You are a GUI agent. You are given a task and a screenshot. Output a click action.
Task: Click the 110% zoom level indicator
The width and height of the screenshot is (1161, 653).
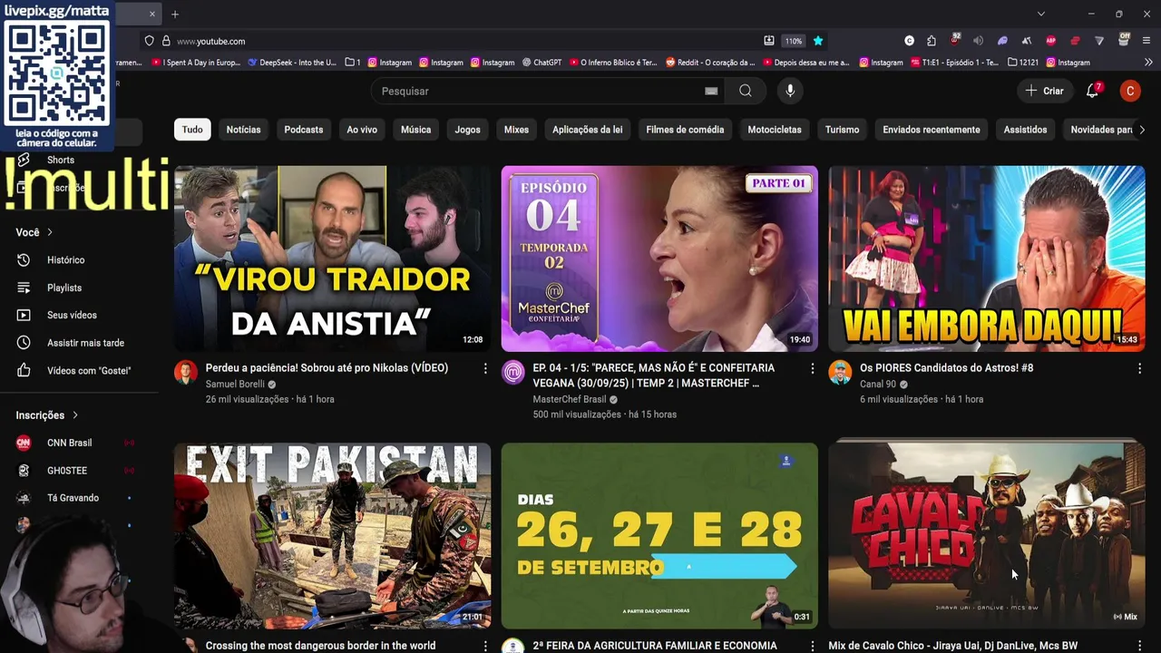(794, 41)
